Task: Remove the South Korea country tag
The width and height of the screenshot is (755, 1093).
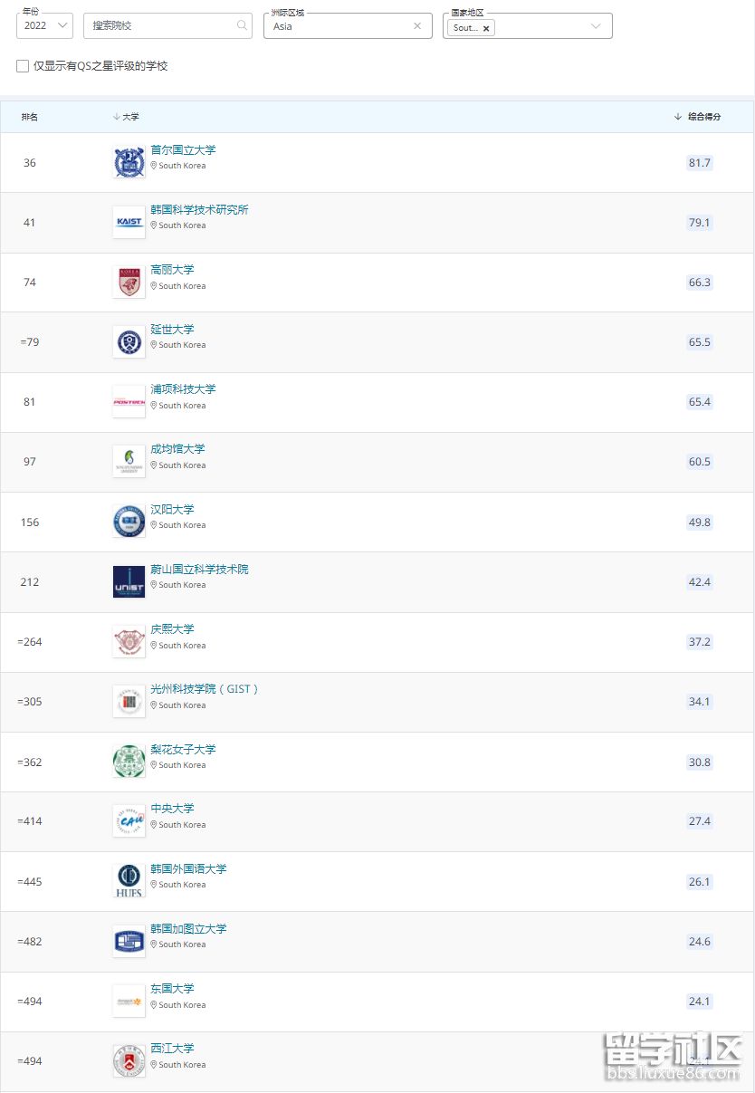Action: [x=486, y=28]
